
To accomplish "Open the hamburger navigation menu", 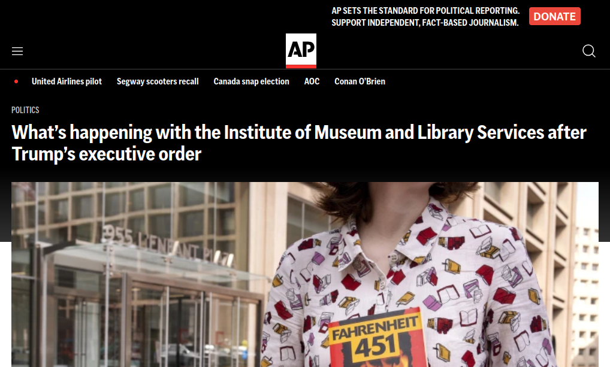I will tap(17, 51).
